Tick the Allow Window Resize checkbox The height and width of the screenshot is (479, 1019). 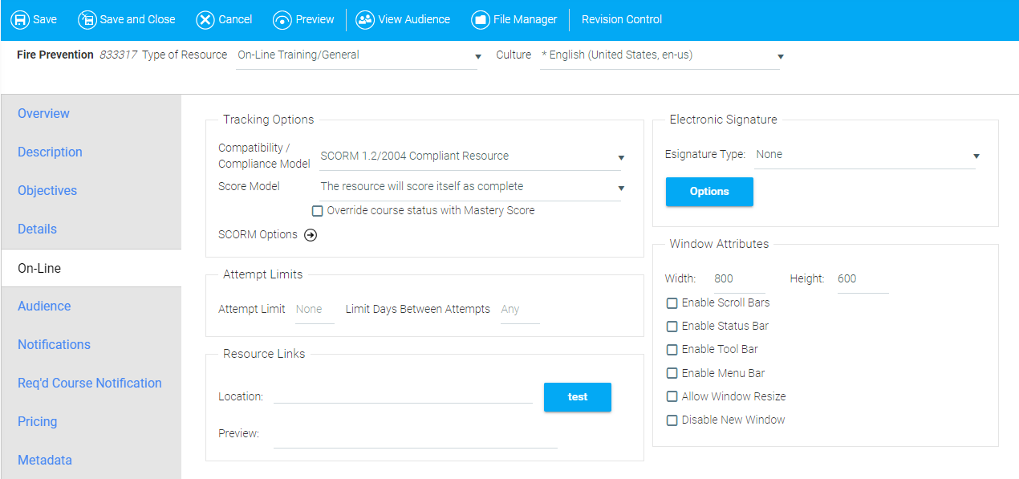click(x=672, y=396)
